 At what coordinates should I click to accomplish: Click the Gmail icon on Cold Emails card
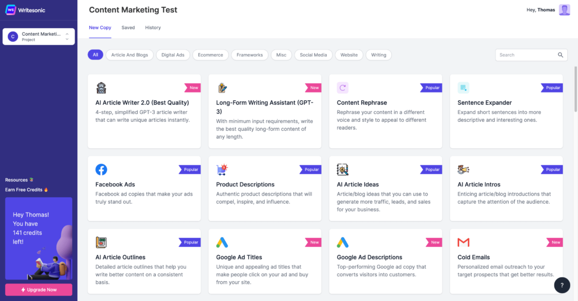click(x=463, y=242)
